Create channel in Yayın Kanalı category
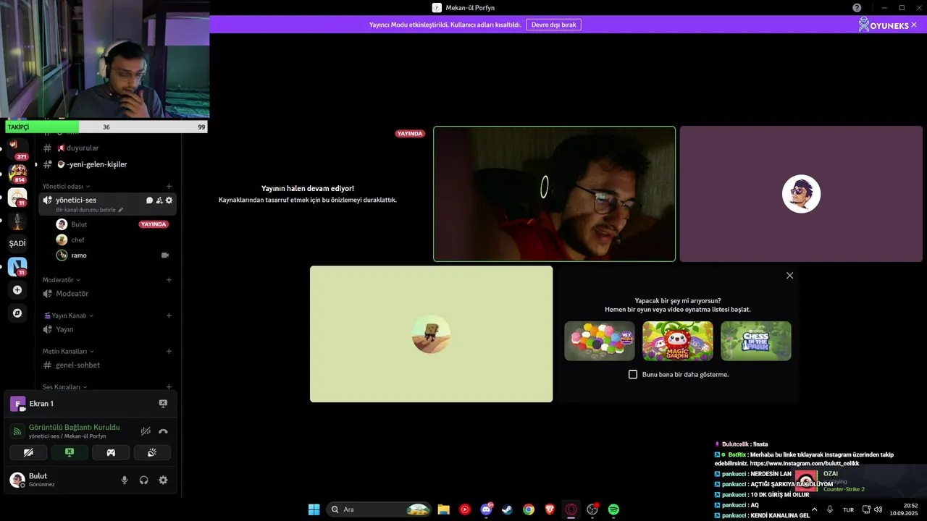Viewport: 927px width, 521px height. [169, 315]
